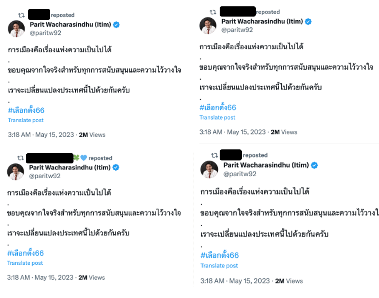Click clover emoji beside bottom-left reposter name
The image size is (379, 298).
77,158
